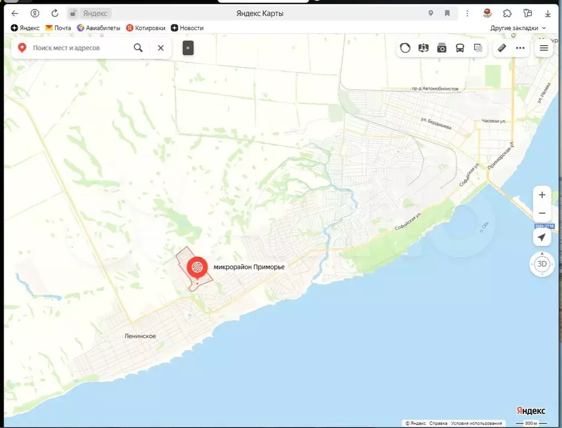
Task: Open the Новости bookmark
Action: coord(187,28)
